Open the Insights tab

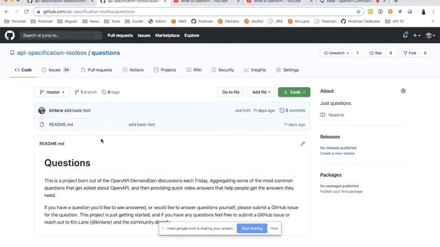[255, 70]
